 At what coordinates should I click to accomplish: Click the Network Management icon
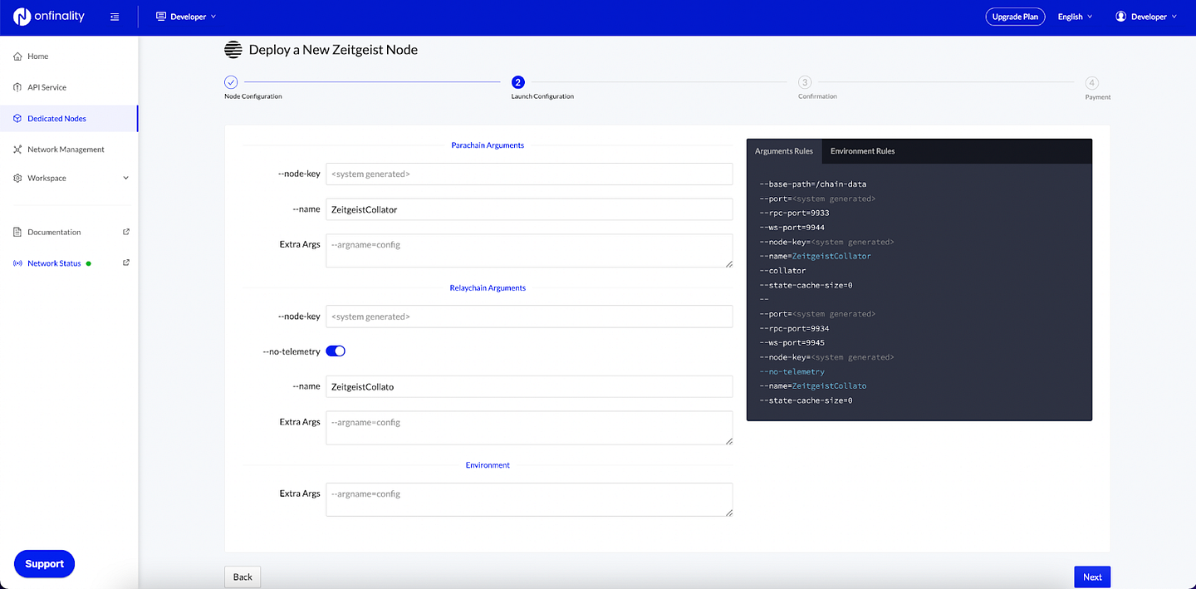click(18, 150)
